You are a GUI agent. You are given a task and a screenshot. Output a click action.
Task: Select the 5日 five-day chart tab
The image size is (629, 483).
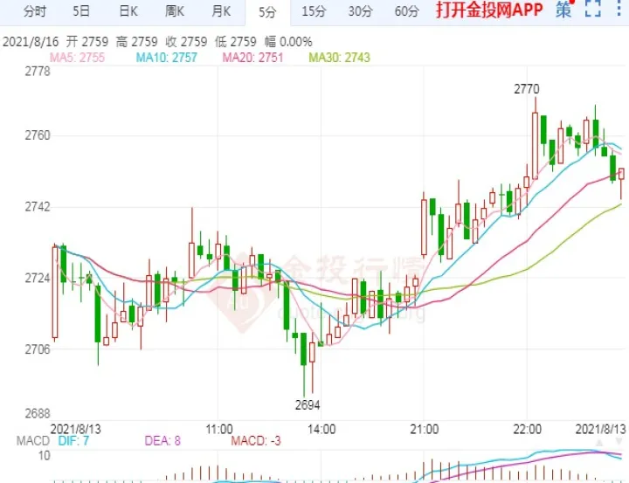pos(81,11)
